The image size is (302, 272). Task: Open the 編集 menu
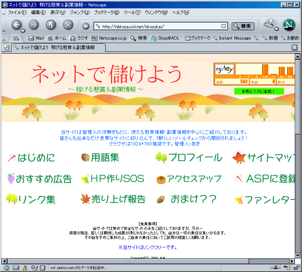click(x=39, y=12)
